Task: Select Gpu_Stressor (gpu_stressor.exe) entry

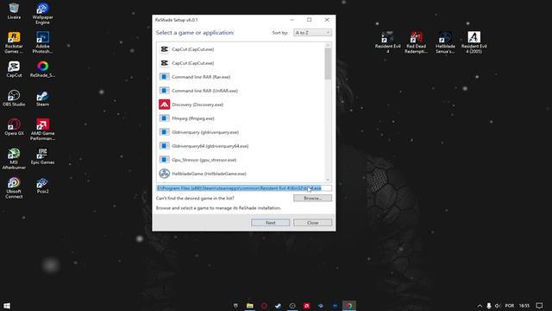Action: click(x=241, y=160)
